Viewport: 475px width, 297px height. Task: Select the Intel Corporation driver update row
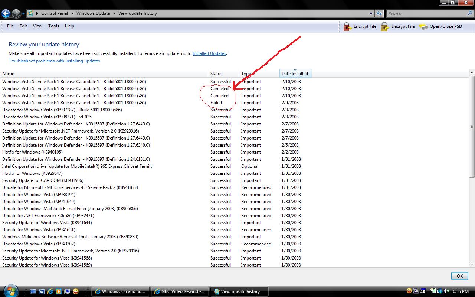click(x=156, y=166)
